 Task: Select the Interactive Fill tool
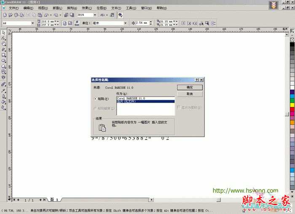3,108
